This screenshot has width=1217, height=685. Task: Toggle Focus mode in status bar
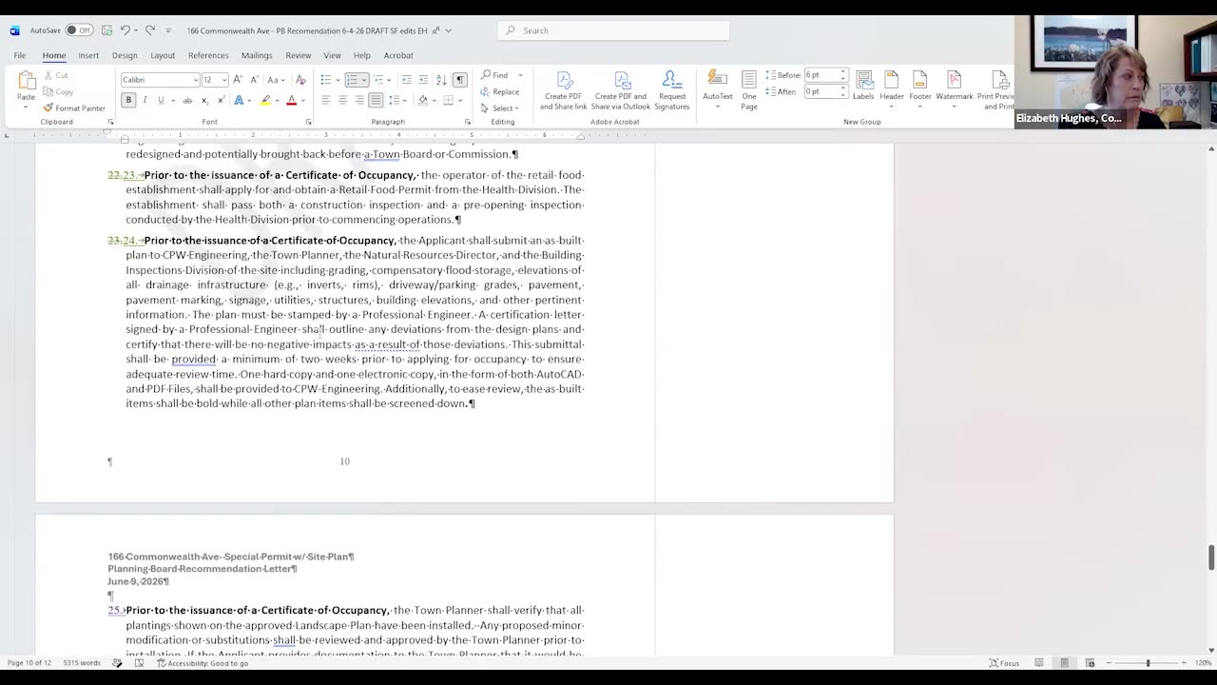click(x=1005, y=663)
